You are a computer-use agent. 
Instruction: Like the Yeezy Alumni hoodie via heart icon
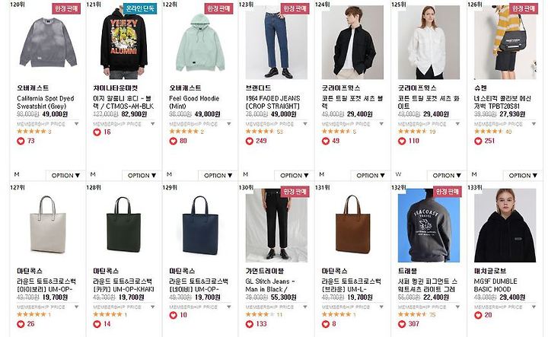coord(97,132)
